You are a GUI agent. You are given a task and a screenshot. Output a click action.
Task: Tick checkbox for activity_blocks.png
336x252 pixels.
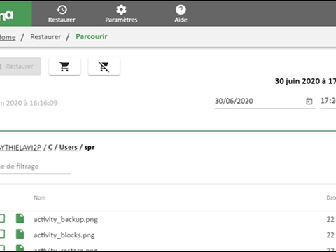coord(2,234)
